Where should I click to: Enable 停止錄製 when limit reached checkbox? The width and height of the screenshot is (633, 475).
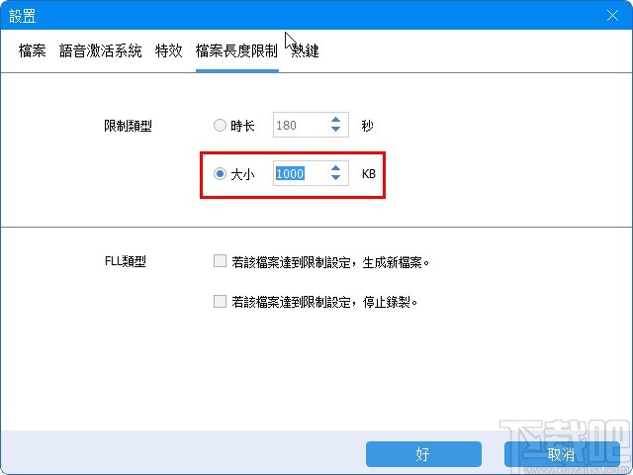click(x=220, y=301)
